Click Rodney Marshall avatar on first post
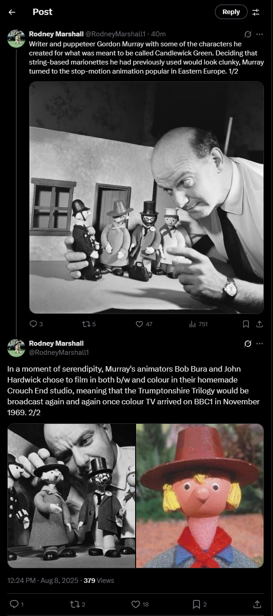The height and width of the screenshot is (616, 273). click(x=16, y=39)
